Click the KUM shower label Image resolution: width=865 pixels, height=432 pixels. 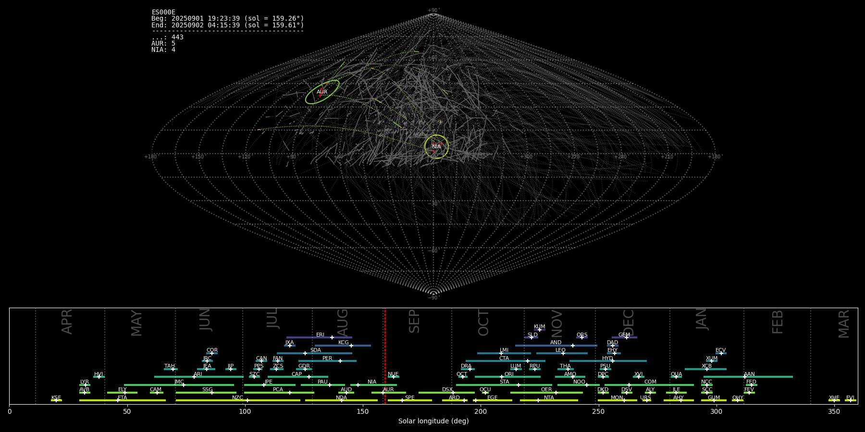point(540,327)
